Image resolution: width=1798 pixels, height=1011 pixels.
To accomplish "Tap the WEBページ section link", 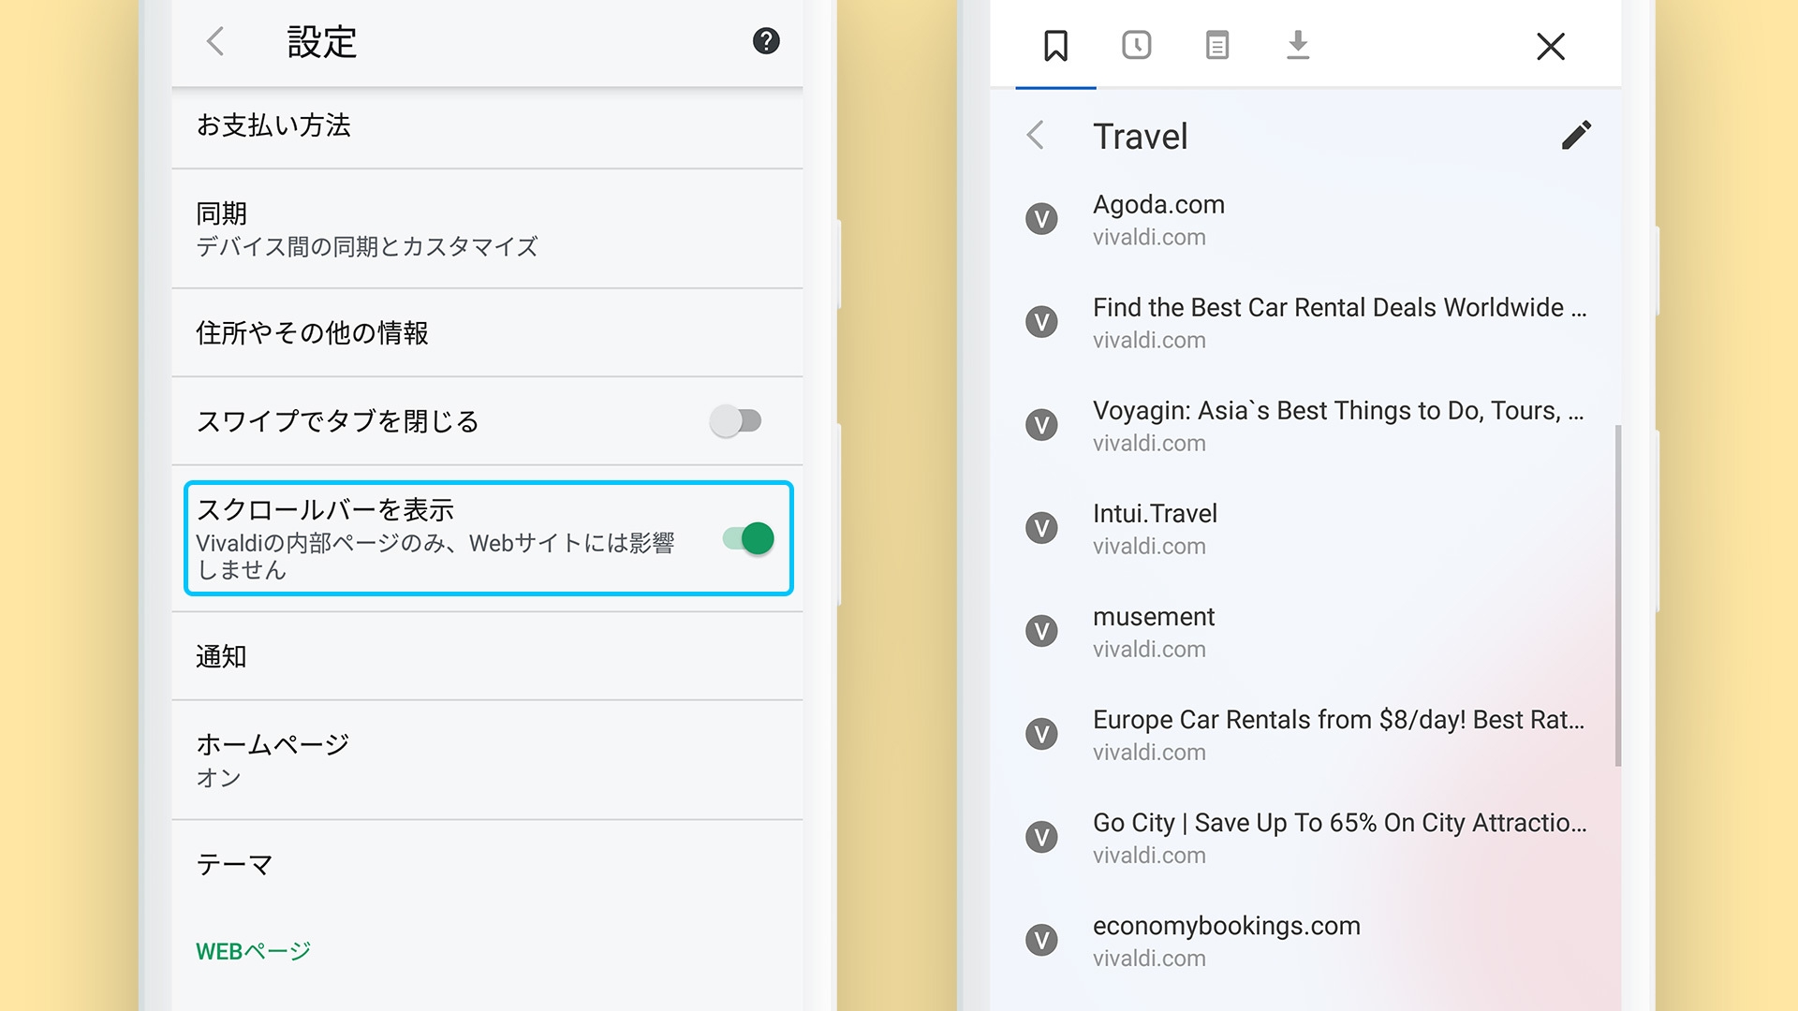I will [252, 949].
